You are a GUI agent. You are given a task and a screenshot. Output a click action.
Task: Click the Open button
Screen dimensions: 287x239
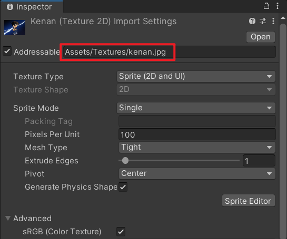point(261,37)
